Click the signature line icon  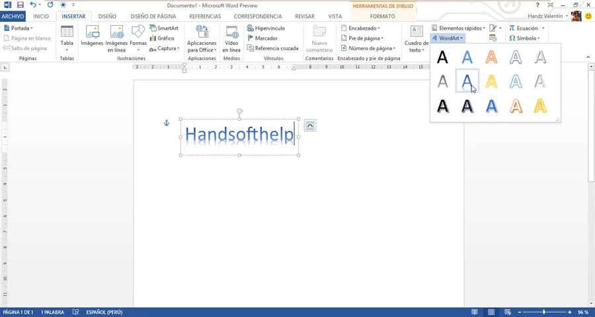click(495, 28)
